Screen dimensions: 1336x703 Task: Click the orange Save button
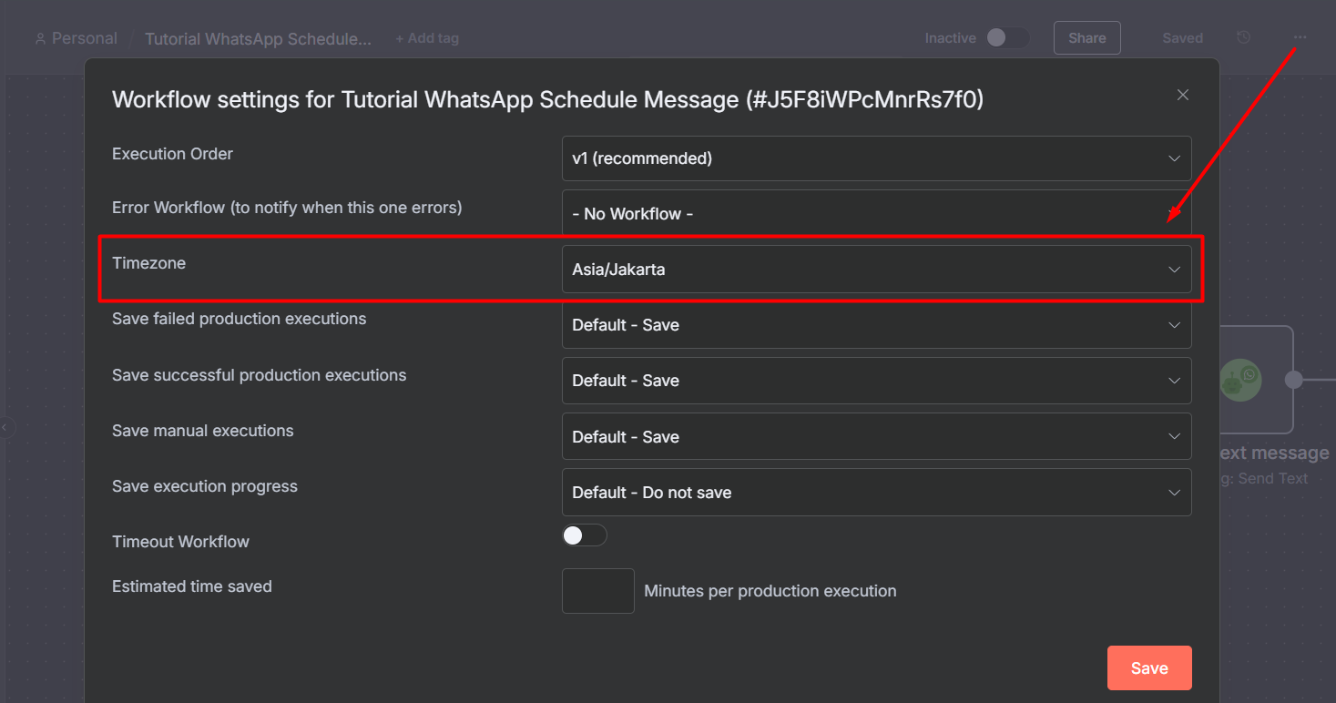point(1149,667)
